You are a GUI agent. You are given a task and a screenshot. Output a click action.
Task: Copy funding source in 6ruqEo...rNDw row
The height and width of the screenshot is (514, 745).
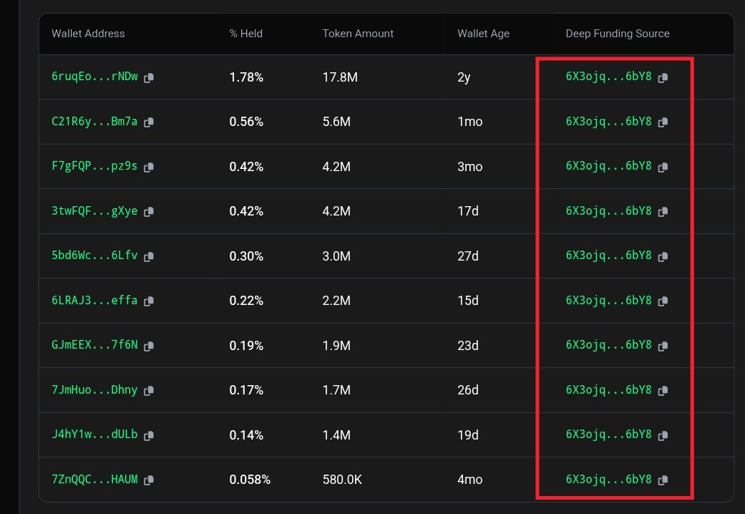[663, 78]
